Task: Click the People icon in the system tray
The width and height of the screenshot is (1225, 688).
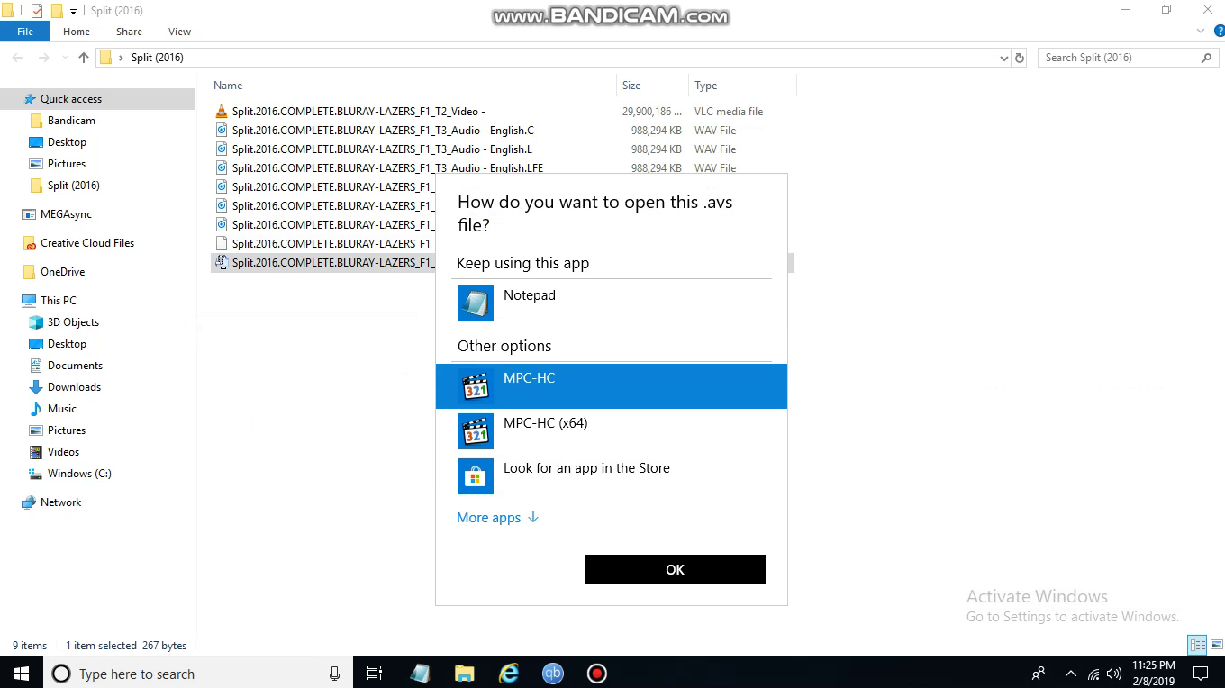Action: (1039, 674)
